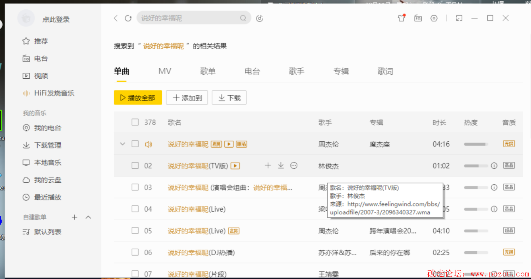Click the MV play icon on 说好的幸福呢(TV版)

click(x=235, y=166)
